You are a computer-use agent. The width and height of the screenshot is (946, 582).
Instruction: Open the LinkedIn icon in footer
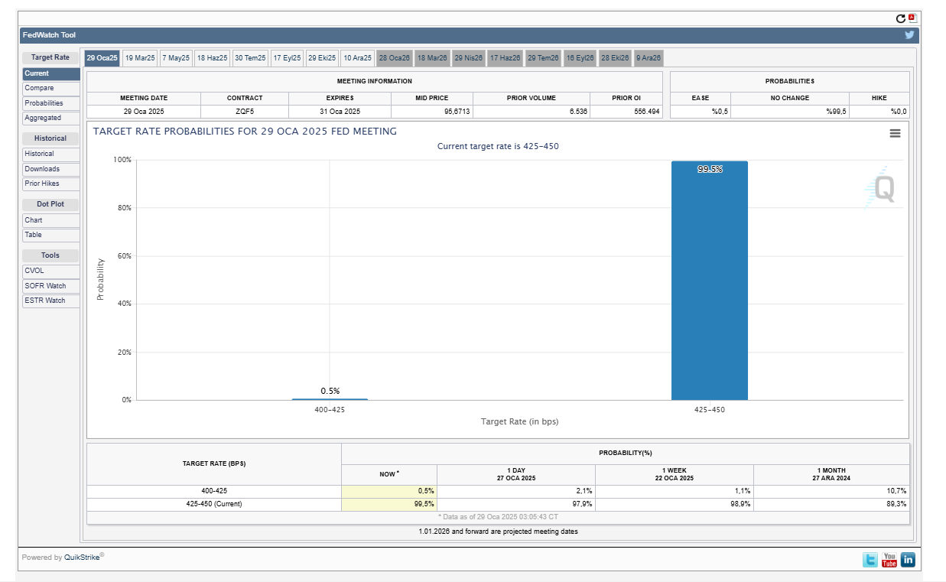pos(908,560)
